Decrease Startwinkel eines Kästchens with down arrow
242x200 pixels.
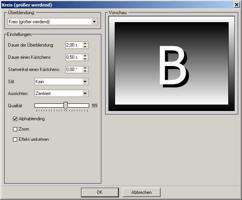86,71
